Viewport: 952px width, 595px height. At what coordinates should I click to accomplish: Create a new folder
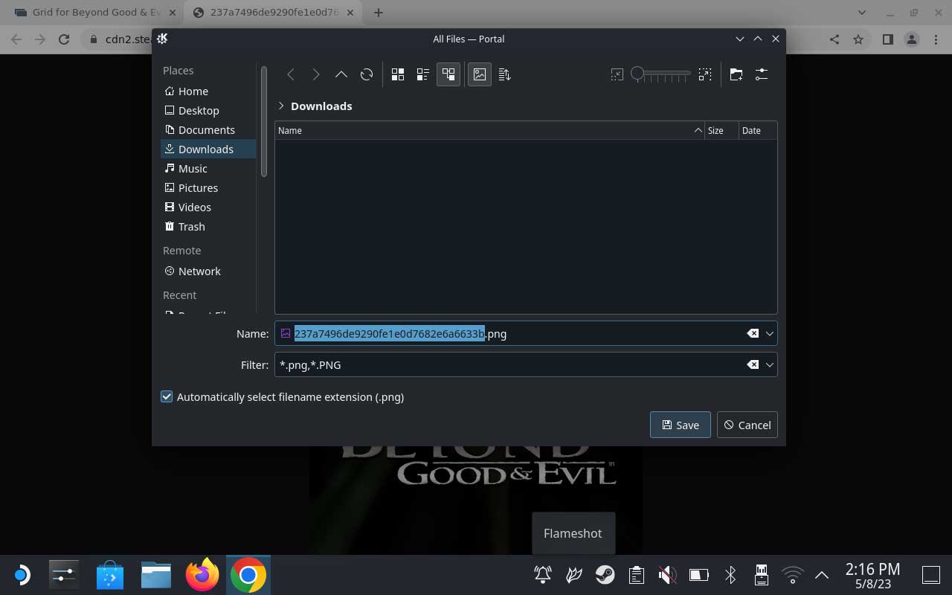tap(736, 74)
